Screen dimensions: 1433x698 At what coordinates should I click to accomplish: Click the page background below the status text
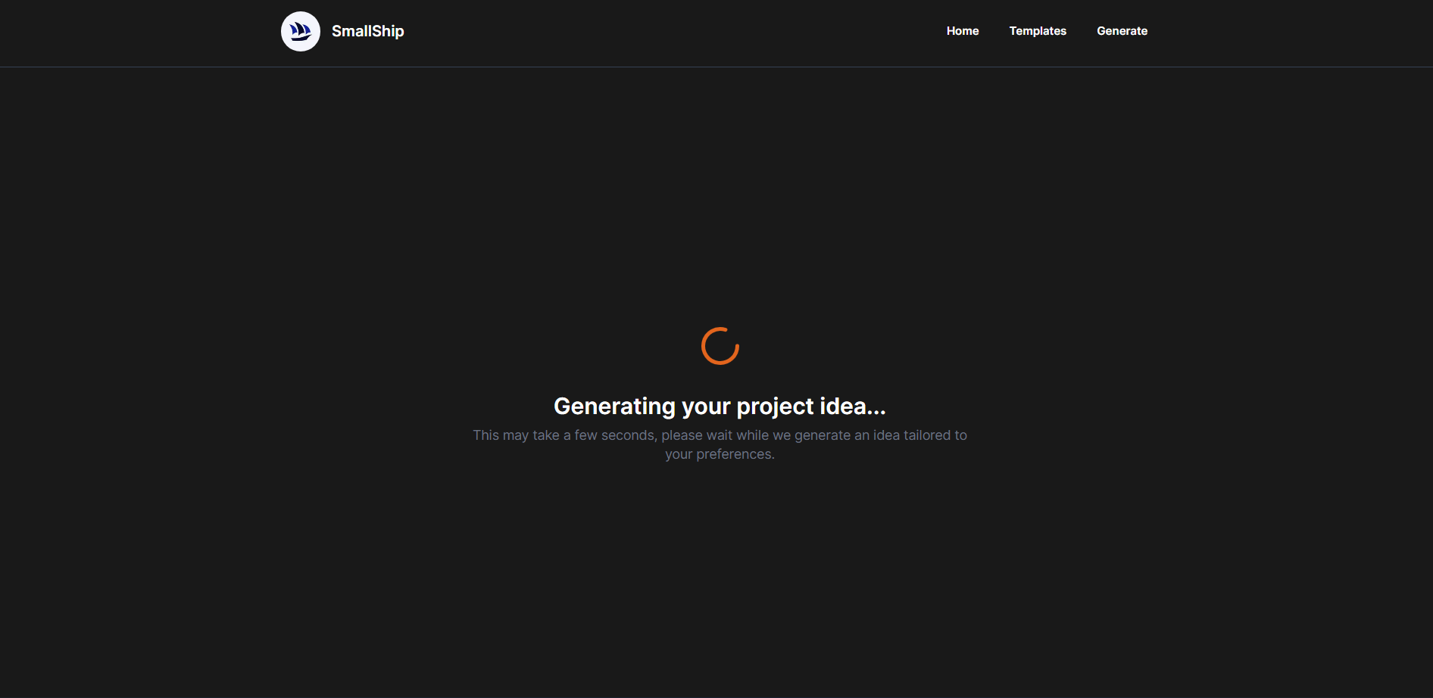[720, 568]
